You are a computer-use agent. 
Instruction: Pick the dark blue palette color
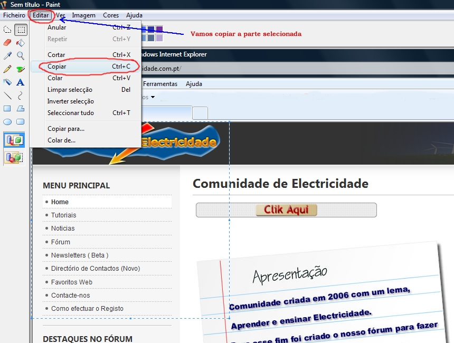click(x=151, y=29)
